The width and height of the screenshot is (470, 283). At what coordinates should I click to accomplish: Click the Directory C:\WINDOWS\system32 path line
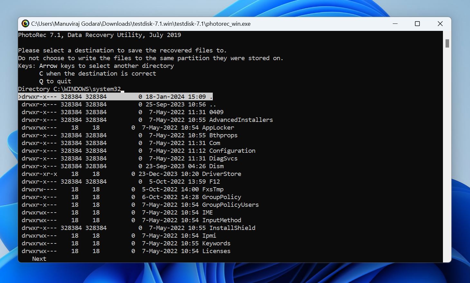(x=70, y=89)
